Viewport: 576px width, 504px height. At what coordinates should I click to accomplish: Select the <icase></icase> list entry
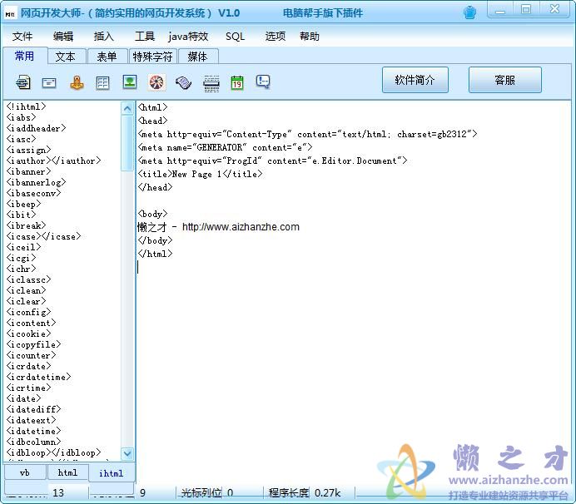[44, 236]
